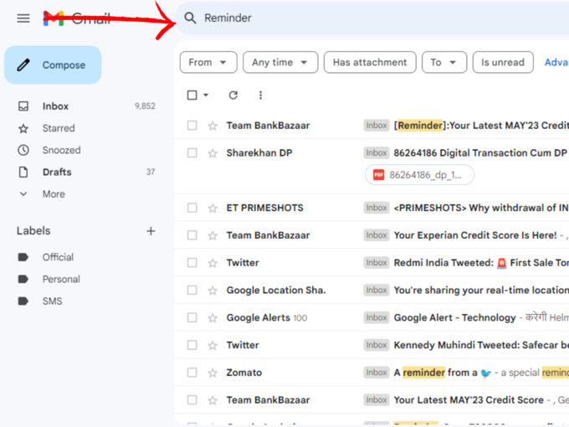
Task: Star the Experian Credit Score email
Action: 213,235
